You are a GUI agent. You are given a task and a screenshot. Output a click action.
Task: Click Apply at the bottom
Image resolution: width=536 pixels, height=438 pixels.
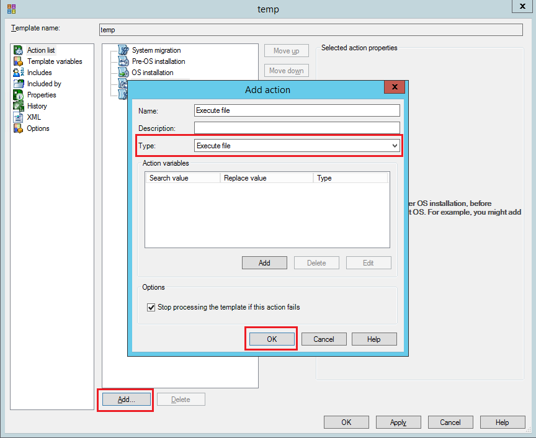(398, 422)
